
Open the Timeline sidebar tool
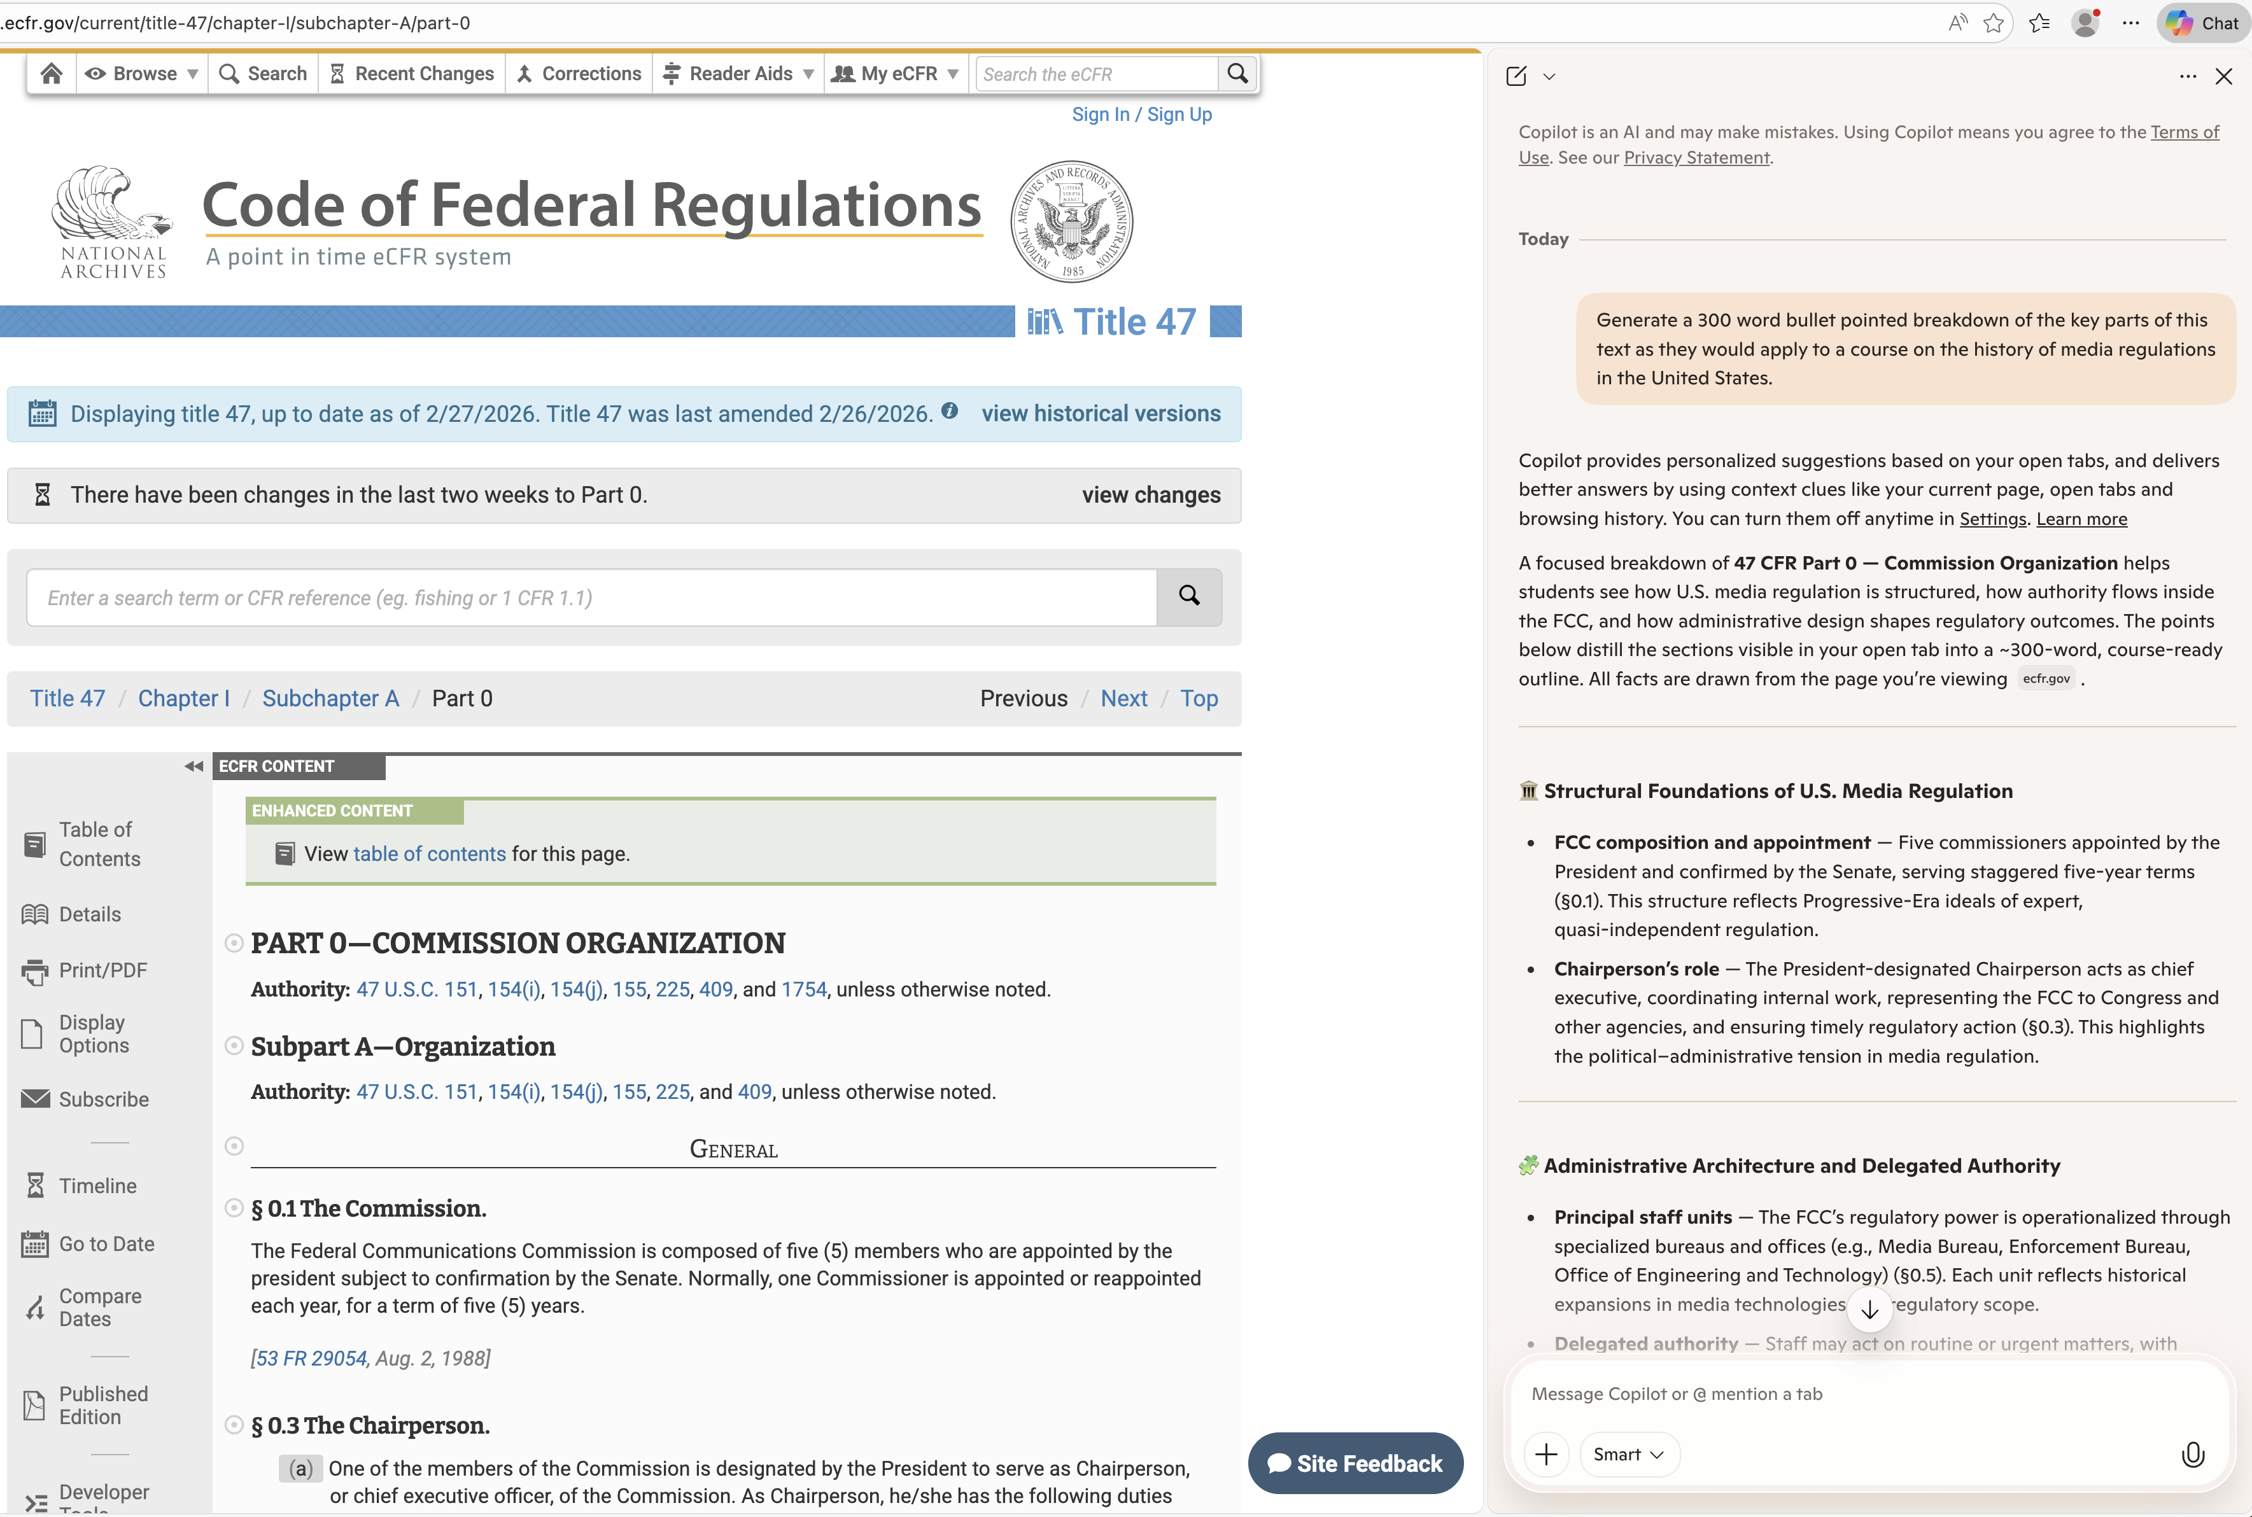point(36,1185)
